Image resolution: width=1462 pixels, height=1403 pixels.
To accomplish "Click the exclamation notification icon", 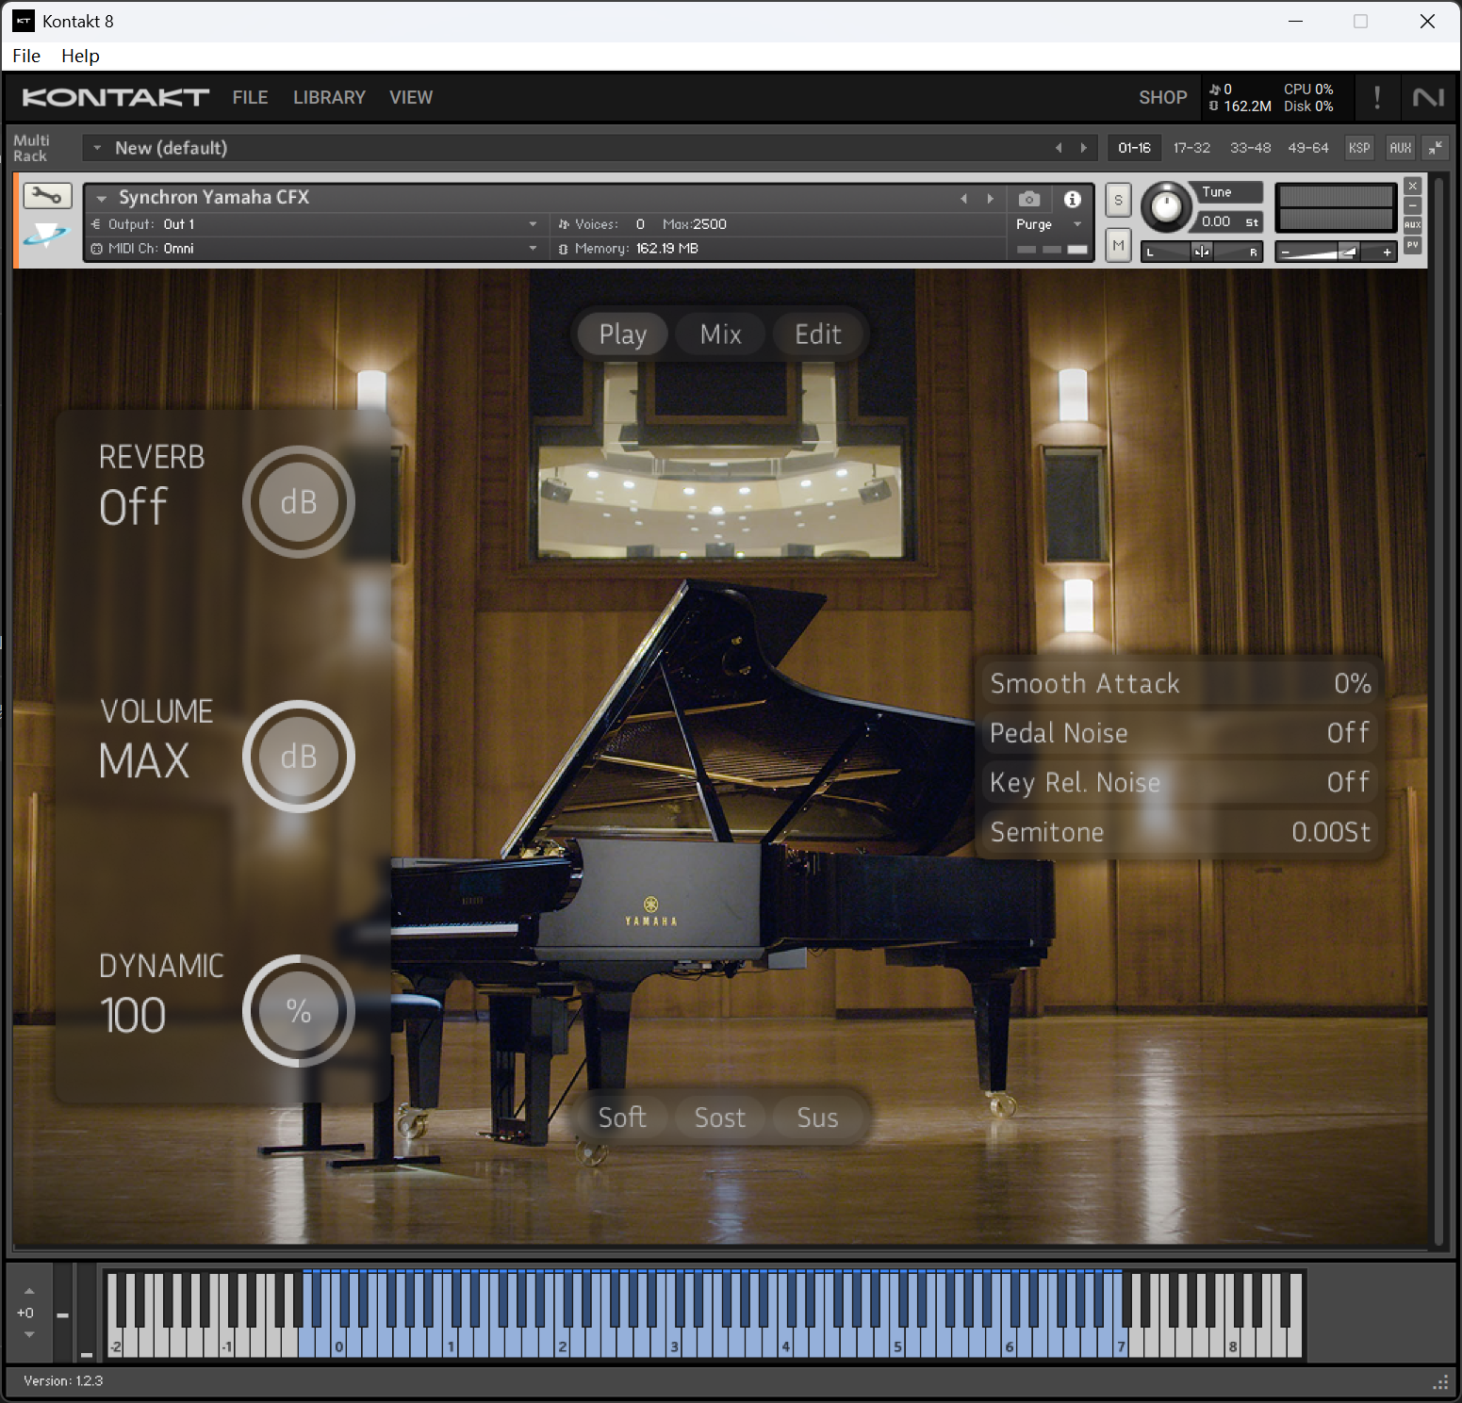I will click(1377, 97).
